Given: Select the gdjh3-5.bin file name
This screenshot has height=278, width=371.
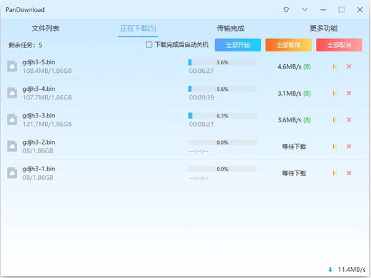Looking at the screenshot, I should pyautogui.click(x=39, y=62).
